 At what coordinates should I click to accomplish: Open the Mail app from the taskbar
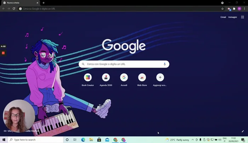(x=107, y=140)
